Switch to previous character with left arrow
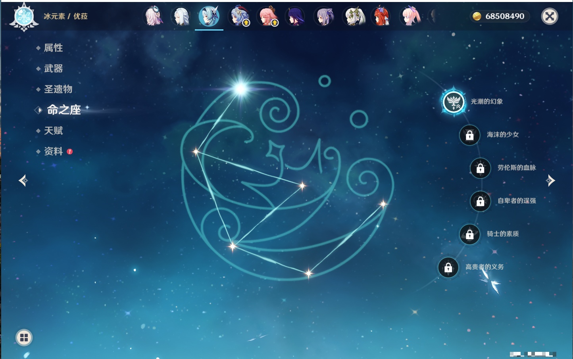Viewport: 573px width, 359px height. click(23, 180)
